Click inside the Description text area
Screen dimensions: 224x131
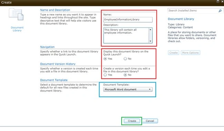click(126, 35)
